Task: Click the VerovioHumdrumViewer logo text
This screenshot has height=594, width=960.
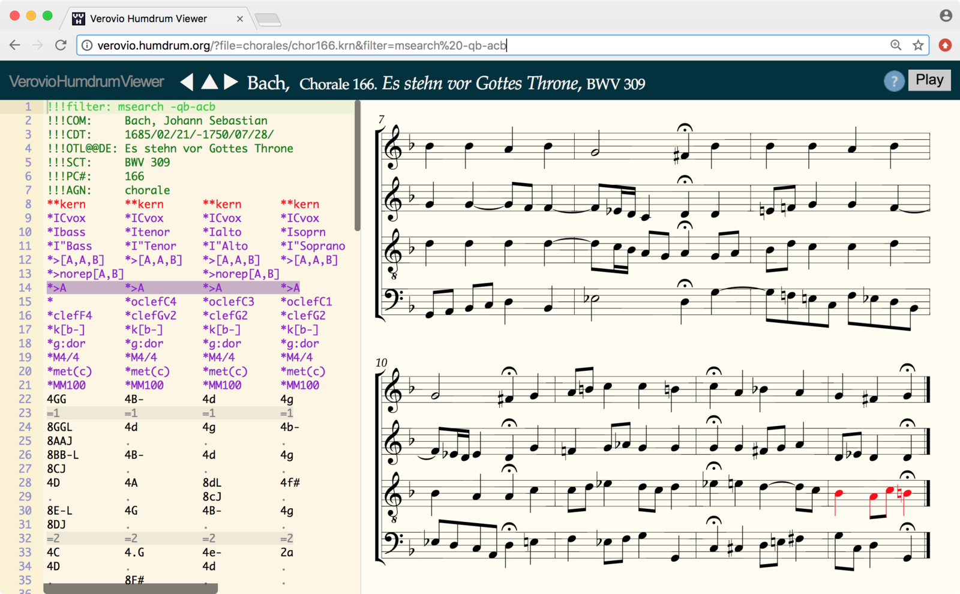Action: point(87,82)
